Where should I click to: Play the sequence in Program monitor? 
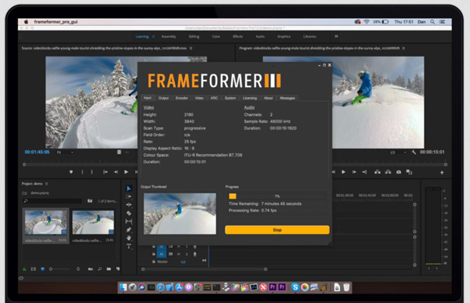(x=344, y=172)
